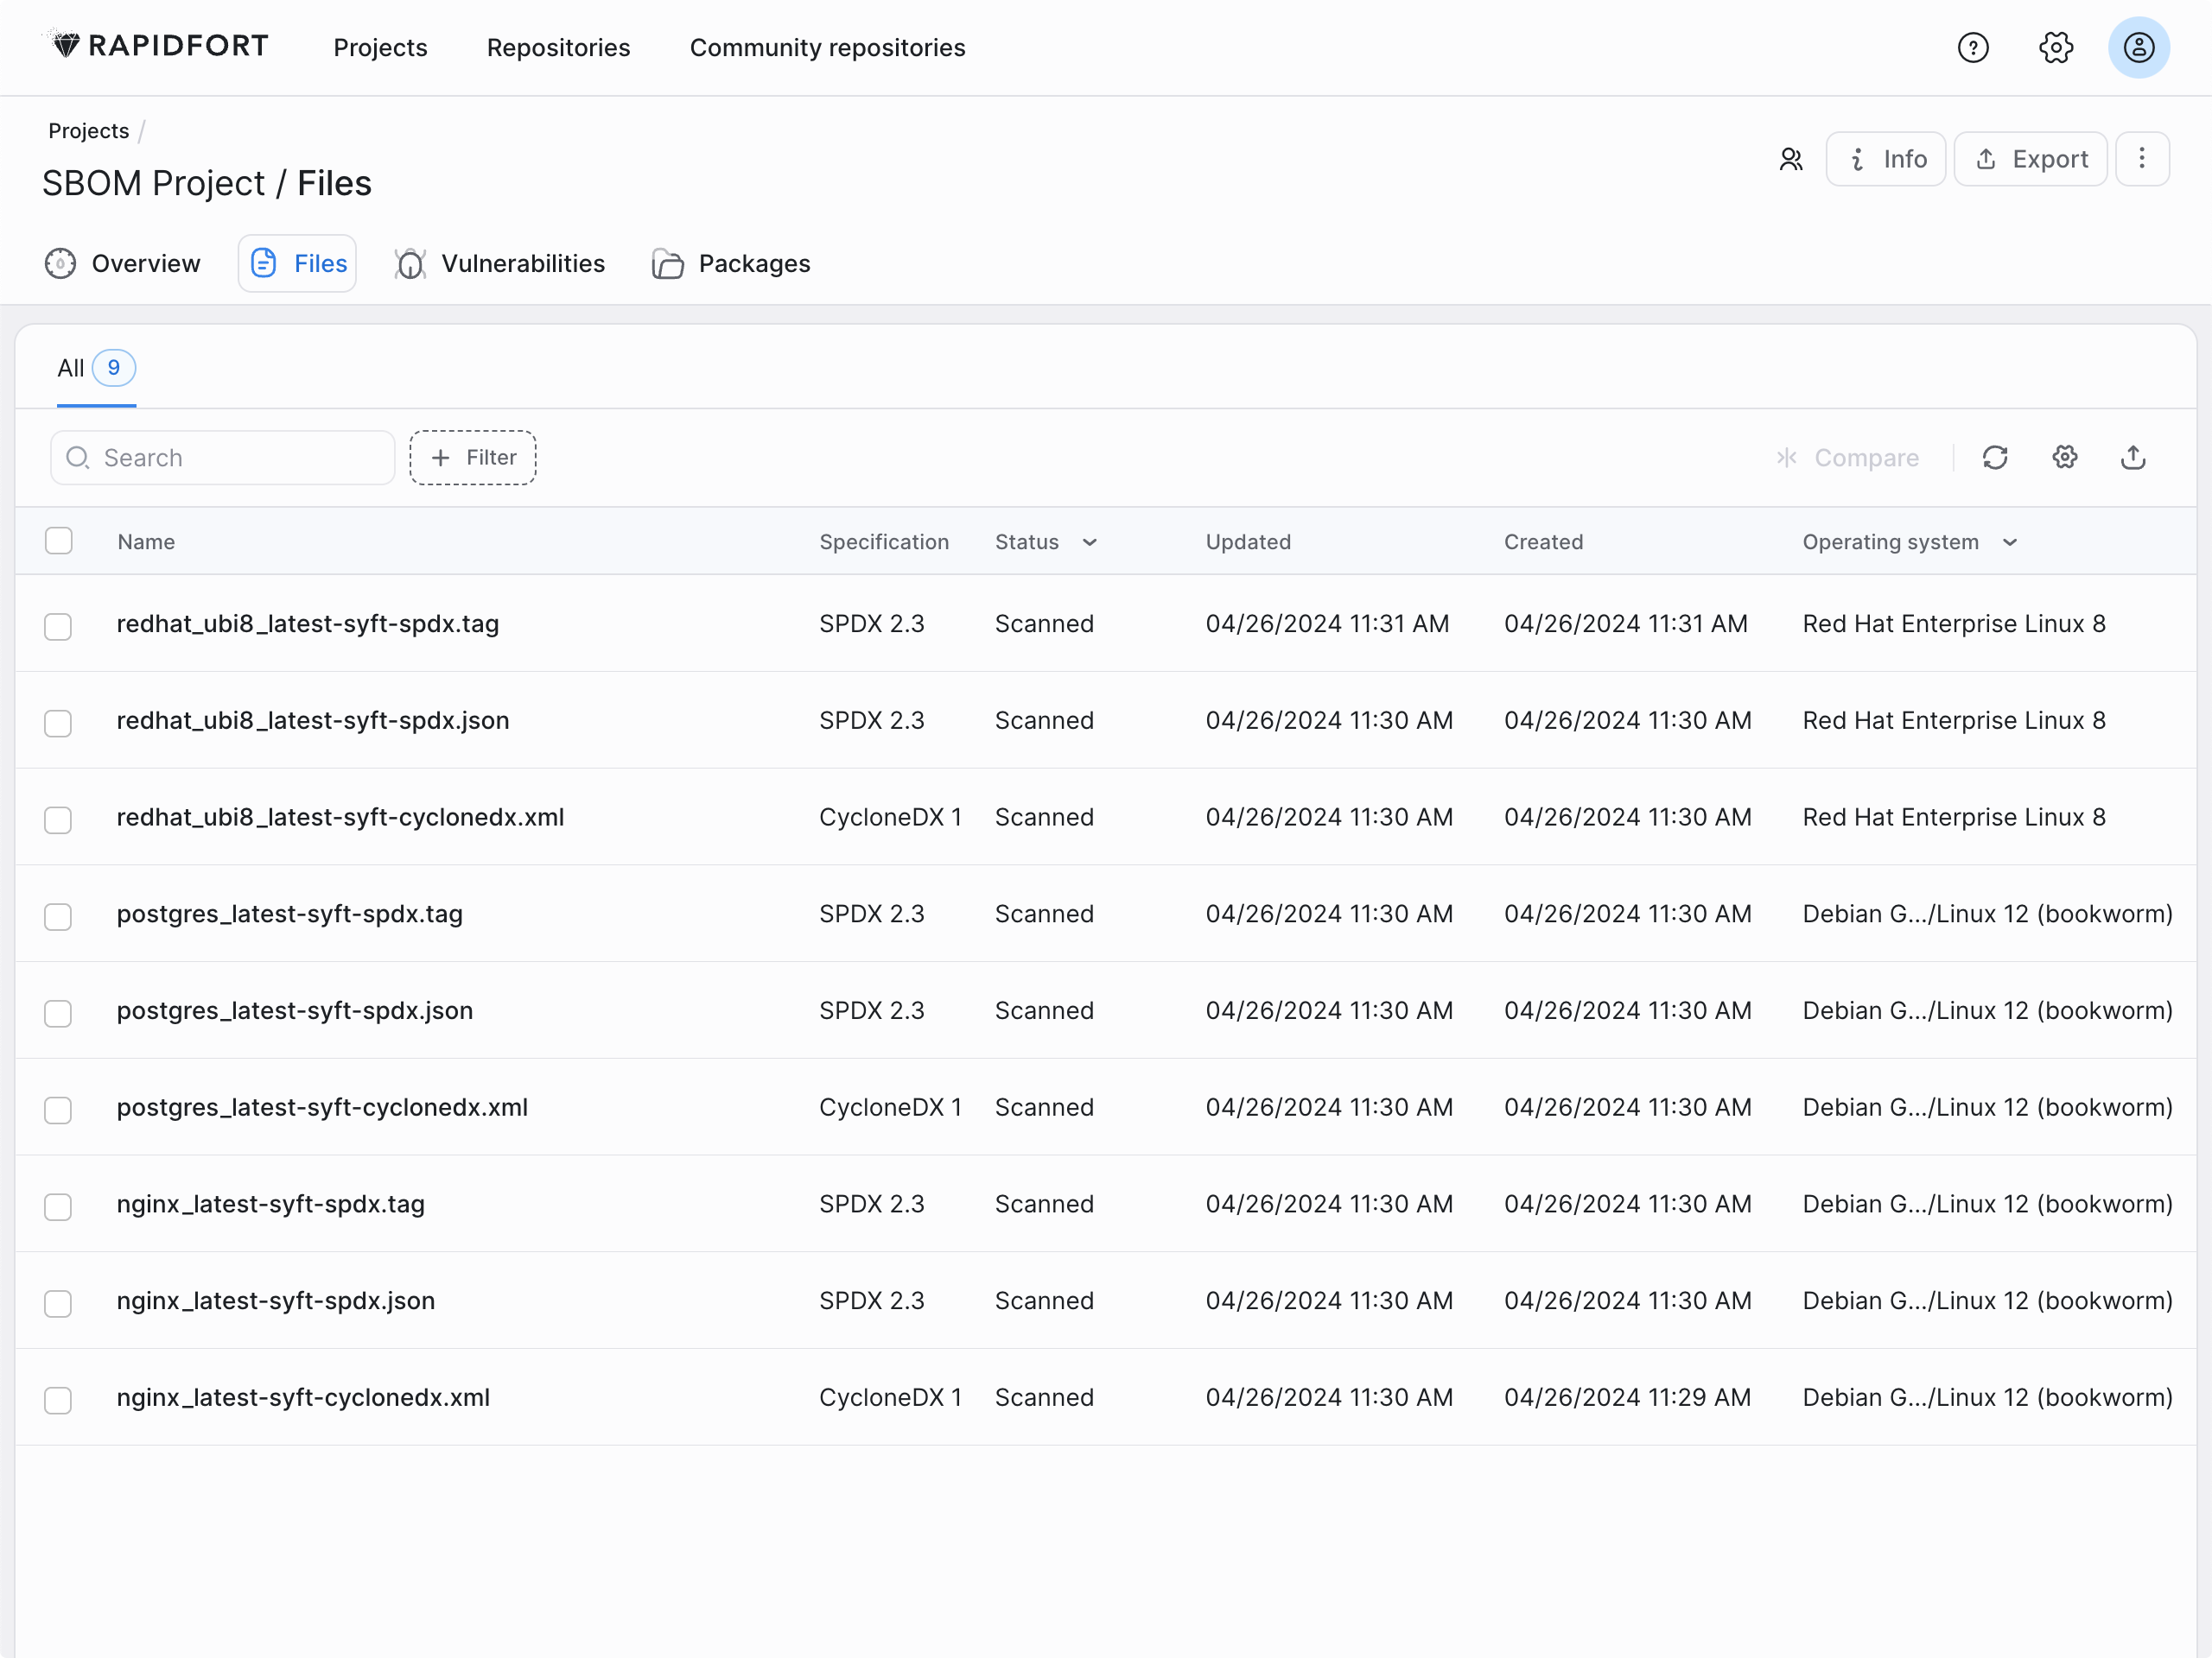Open nginx_latest-syft-cyclonedx.xml file
2212x1658 pixels.
click(303, 1398)
